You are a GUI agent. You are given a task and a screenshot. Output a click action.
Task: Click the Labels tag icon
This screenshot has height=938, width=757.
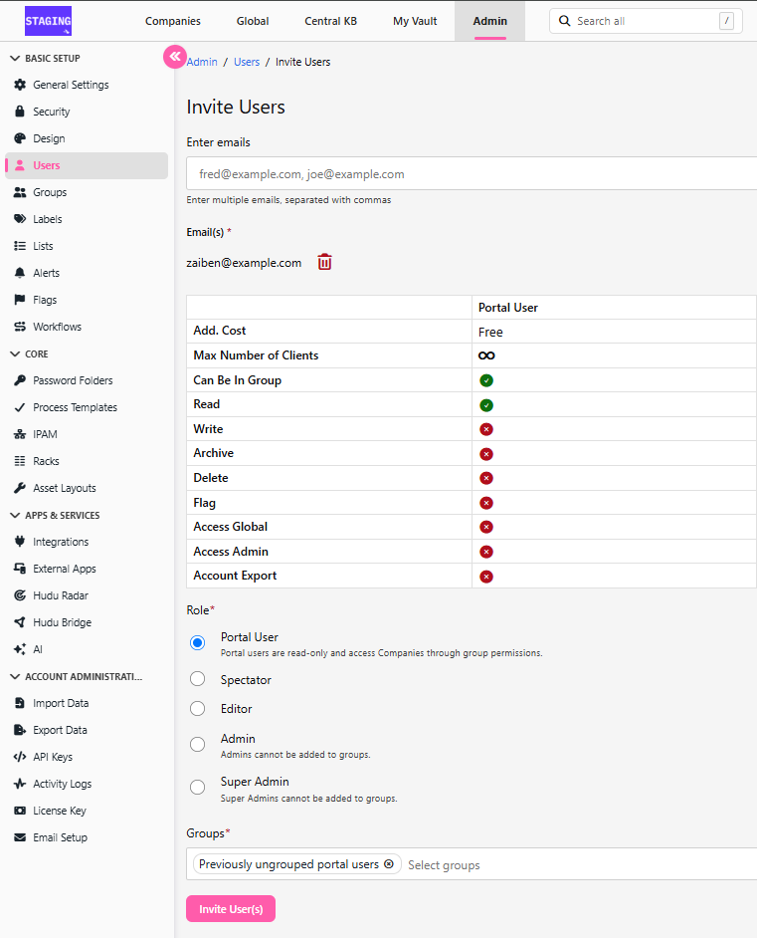20,219
